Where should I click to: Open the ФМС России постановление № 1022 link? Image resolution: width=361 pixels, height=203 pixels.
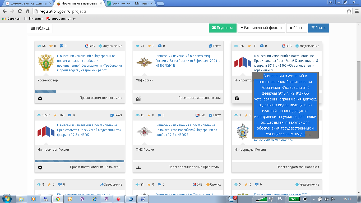pyautogui.click(x=187, y=130)
